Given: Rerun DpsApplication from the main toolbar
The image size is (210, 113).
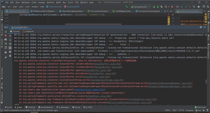Looking at the screenshot, I should 154,7.
